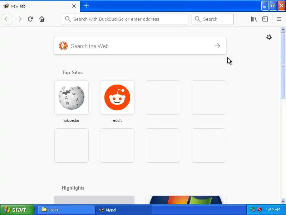This screenshot has height=215, width=286.
Task: Submit web search with the arrow button
Action: coord(217,46)
